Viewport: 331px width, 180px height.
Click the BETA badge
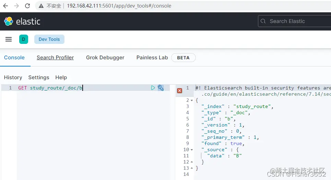(183, 58)
